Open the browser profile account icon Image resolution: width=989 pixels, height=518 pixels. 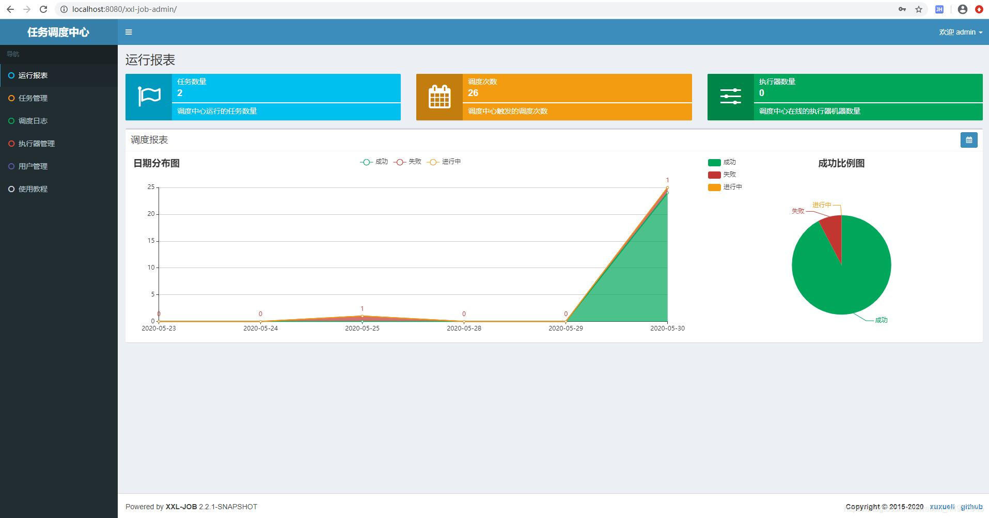[x=963, y=9]
